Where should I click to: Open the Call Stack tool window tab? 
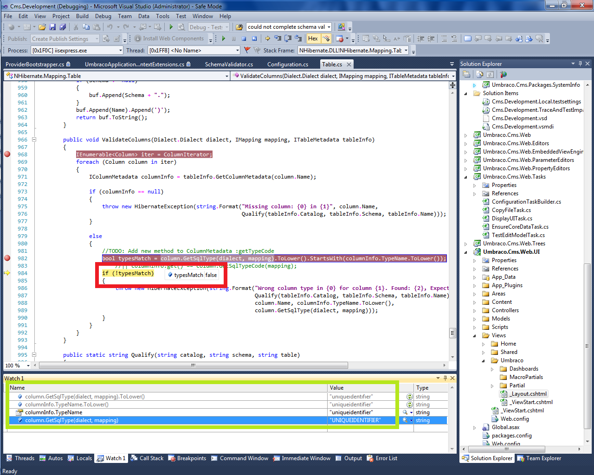pos(147,458)
